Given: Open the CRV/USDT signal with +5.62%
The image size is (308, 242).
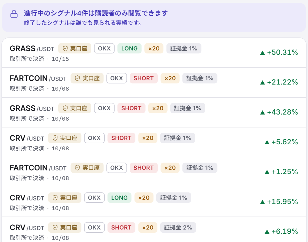Looking at the screenshot, I should coord(154,142).
